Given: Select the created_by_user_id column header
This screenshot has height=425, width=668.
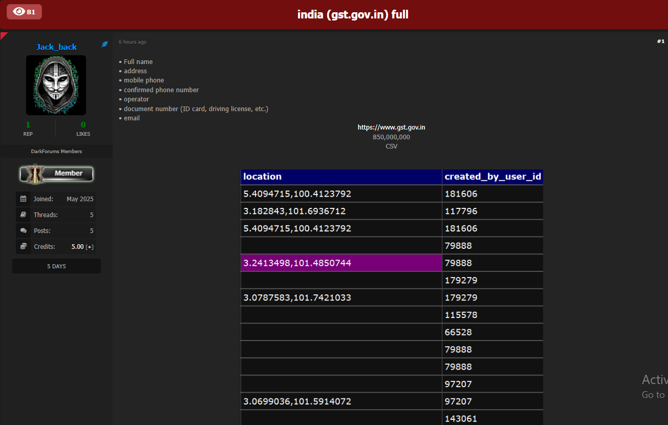Looking at the screenshot, I should point(492,177).
